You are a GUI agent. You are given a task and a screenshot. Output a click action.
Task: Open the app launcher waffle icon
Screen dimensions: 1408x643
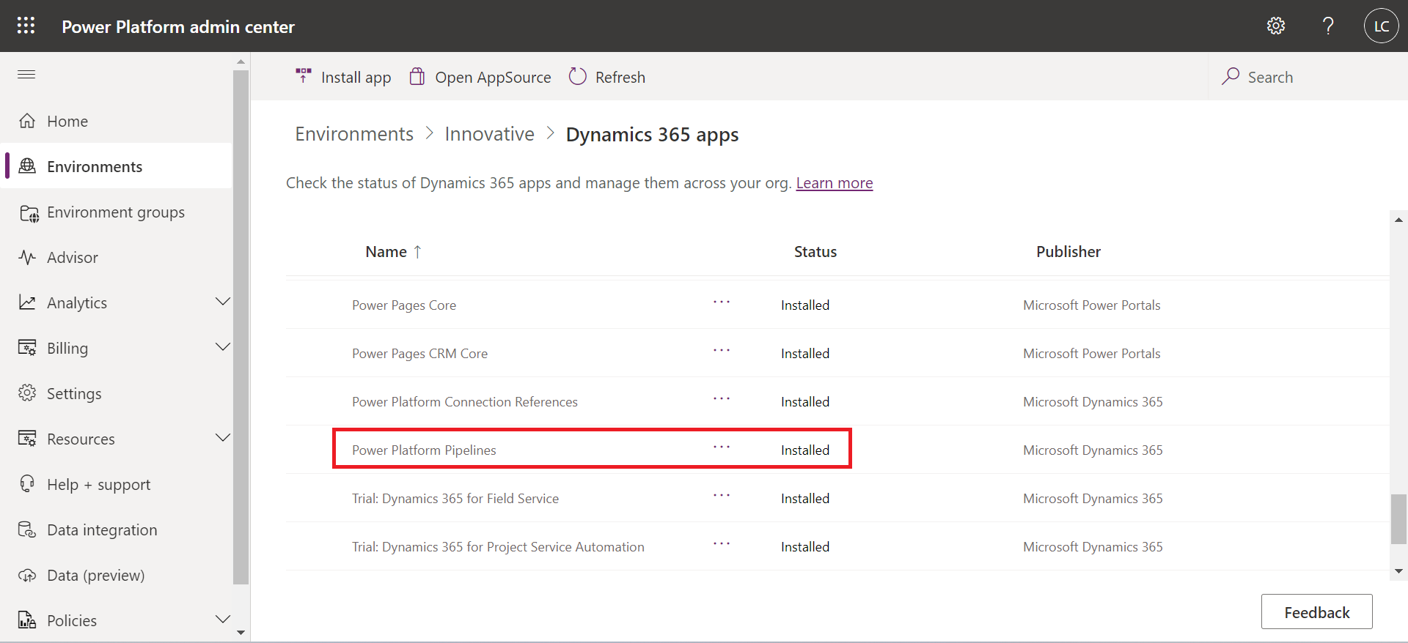click(26, 26)
